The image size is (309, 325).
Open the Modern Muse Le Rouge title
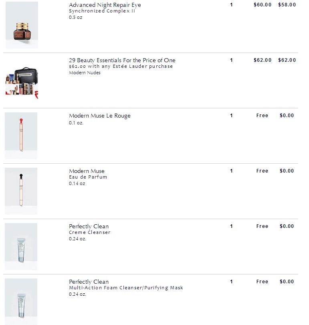click(100, 116)
